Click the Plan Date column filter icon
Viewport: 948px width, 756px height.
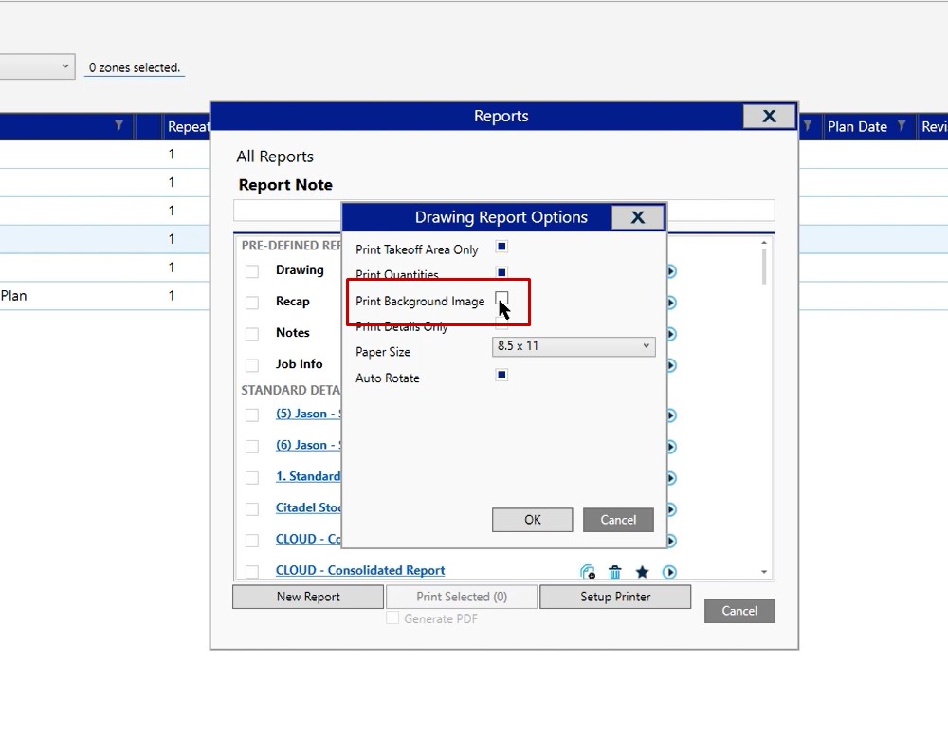(x=902, y=126)
